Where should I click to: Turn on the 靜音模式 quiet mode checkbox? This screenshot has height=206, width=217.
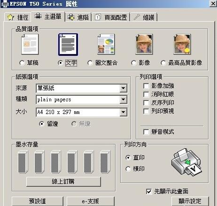[146, 132]
